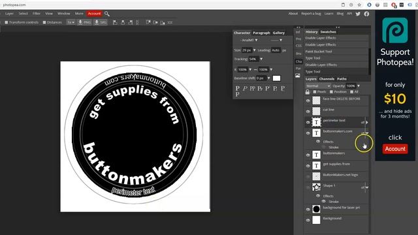Open the Report a bug link

pyautogui.click(x=311, y=14)
